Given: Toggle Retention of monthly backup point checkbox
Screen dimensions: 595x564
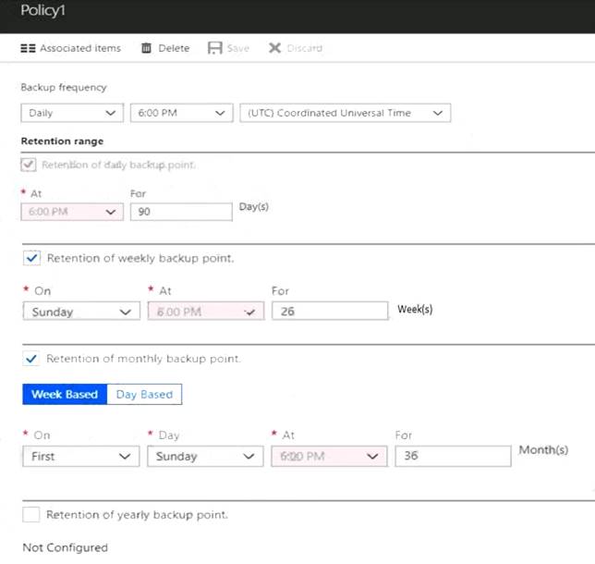Looking at the screenshot, I should click(x=30, y=358).
